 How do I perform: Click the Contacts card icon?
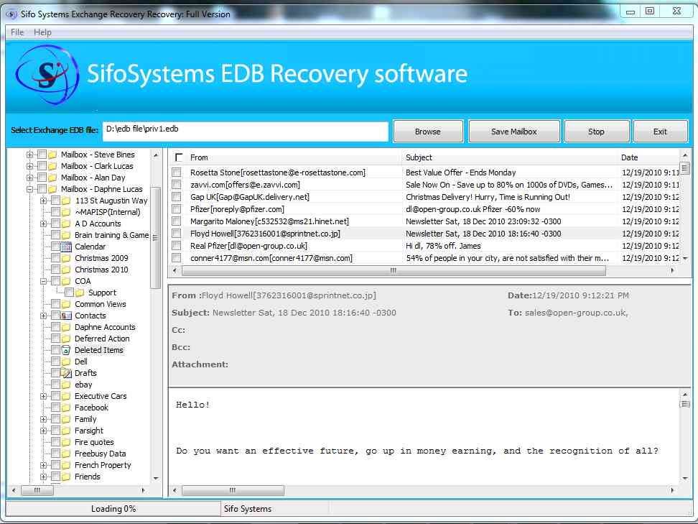[66, 316]
